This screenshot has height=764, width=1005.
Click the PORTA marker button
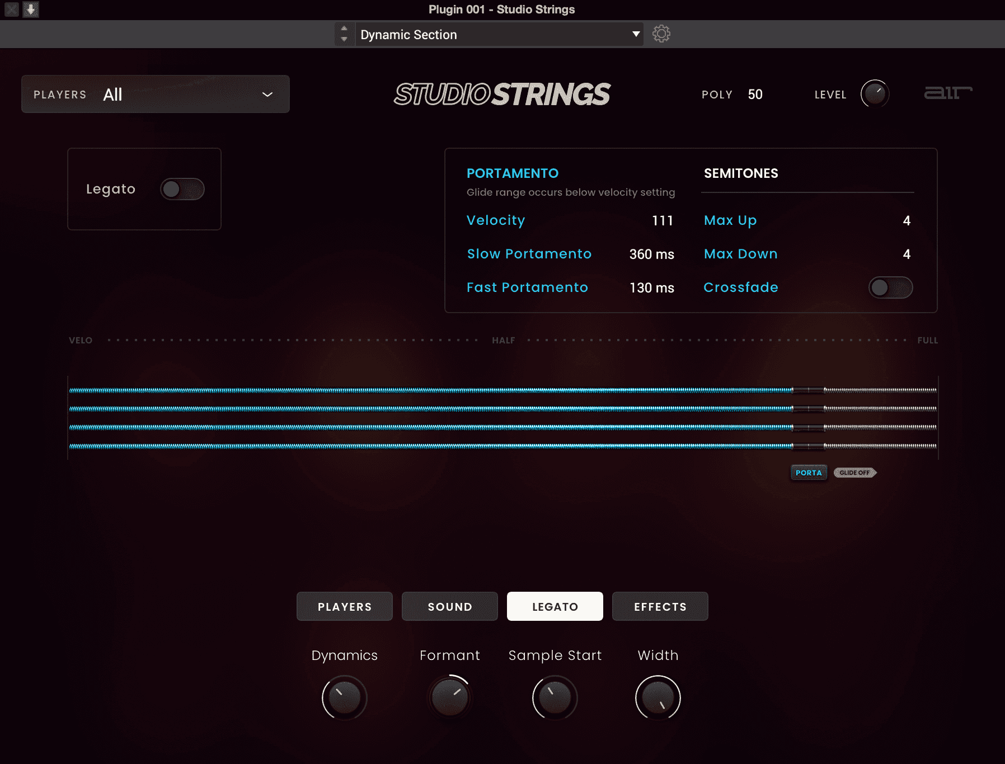(809, 473)
